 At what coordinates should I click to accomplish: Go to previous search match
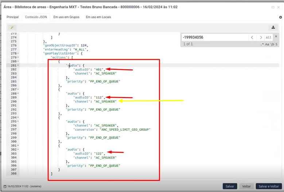(252, 37)
